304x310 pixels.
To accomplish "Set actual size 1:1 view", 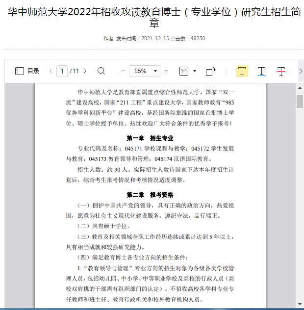I will (x=184, y=71).
